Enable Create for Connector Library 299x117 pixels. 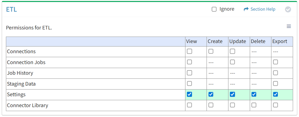(211, 105)
